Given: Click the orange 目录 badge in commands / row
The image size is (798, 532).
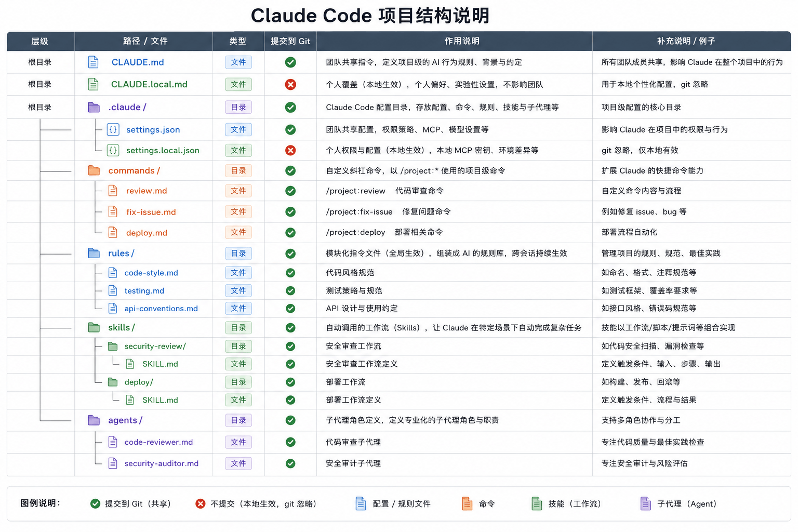Looking at the screenshot, I should click(x=238, y=170).
